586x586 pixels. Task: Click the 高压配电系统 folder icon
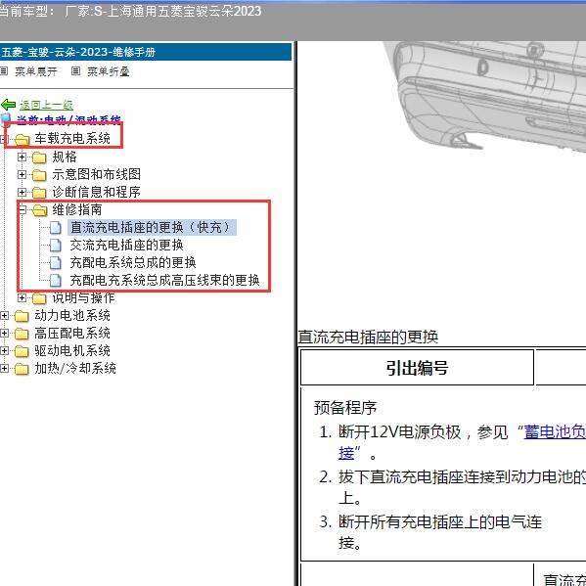coord(22,334)
